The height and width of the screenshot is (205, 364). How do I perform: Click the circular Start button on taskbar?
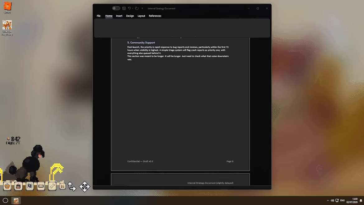pos(5,200)
